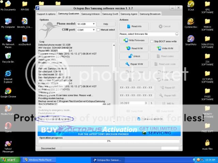Click the Repair NVM wrench button
Image resolution: width=218 pixels, height=163 pixels.
pyautogui.click(x=134, y=64)
